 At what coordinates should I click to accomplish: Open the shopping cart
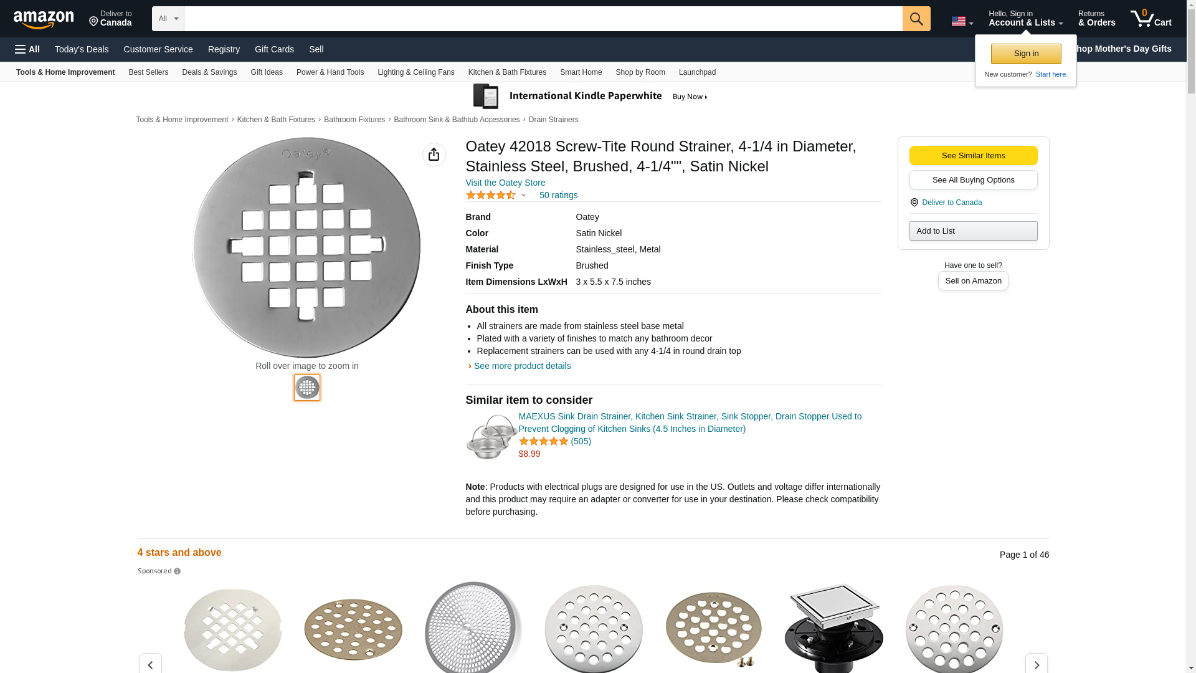pos(1151,19)
